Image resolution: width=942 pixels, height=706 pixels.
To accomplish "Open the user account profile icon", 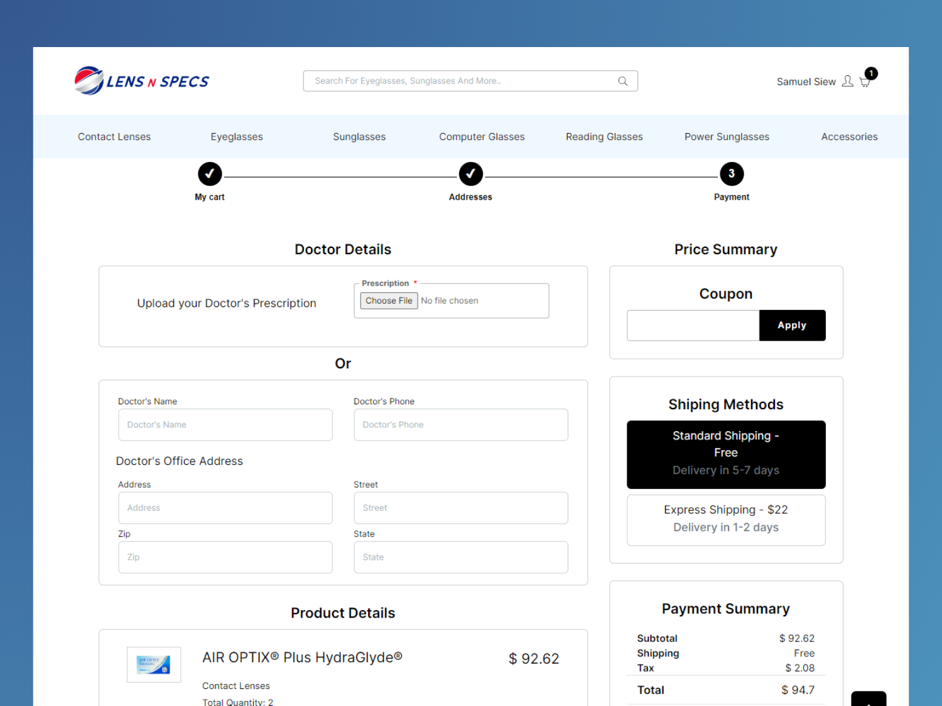I will coord(847,81).
